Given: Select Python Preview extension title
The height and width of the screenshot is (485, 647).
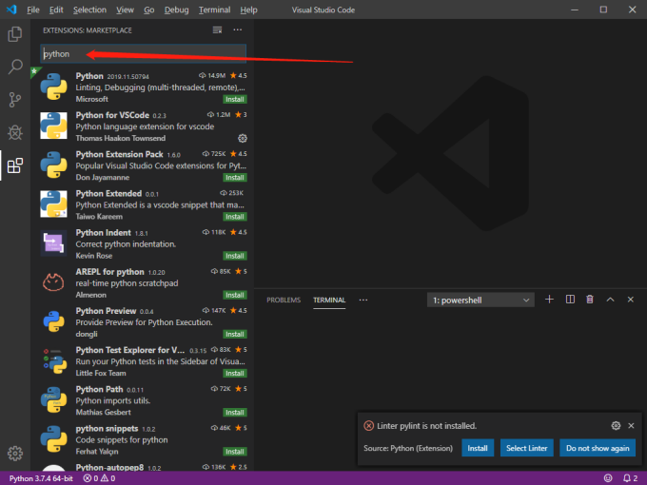Looking at the screenshot, I should (106, 311).
